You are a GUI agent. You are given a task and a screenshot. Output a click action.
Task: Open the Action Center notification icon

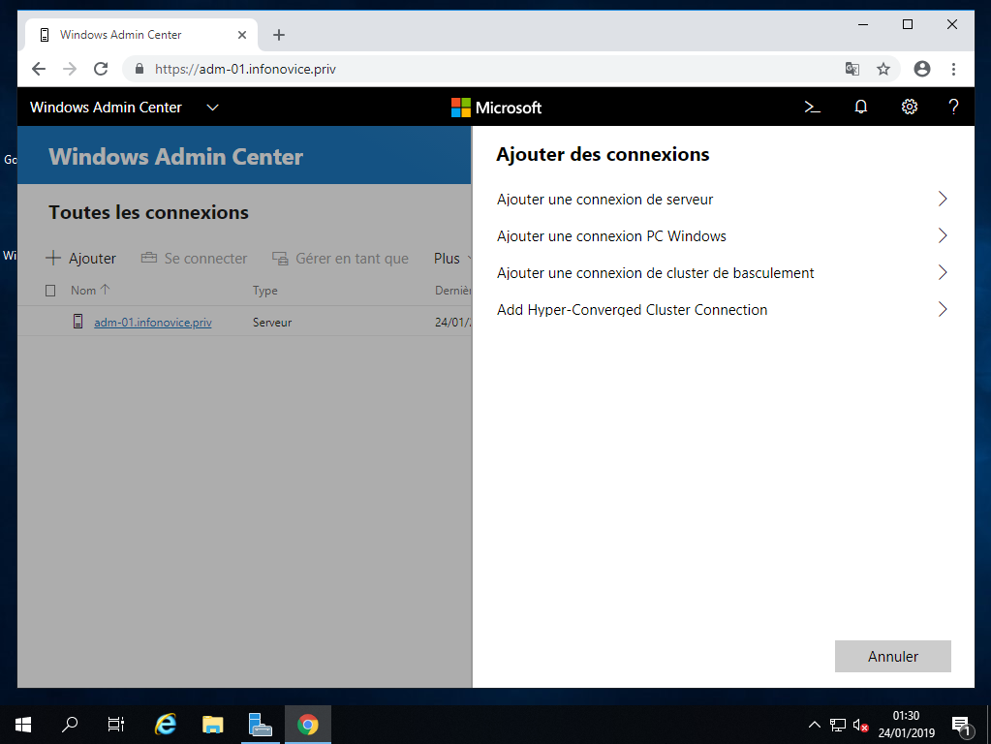click(x=961, y=726)
